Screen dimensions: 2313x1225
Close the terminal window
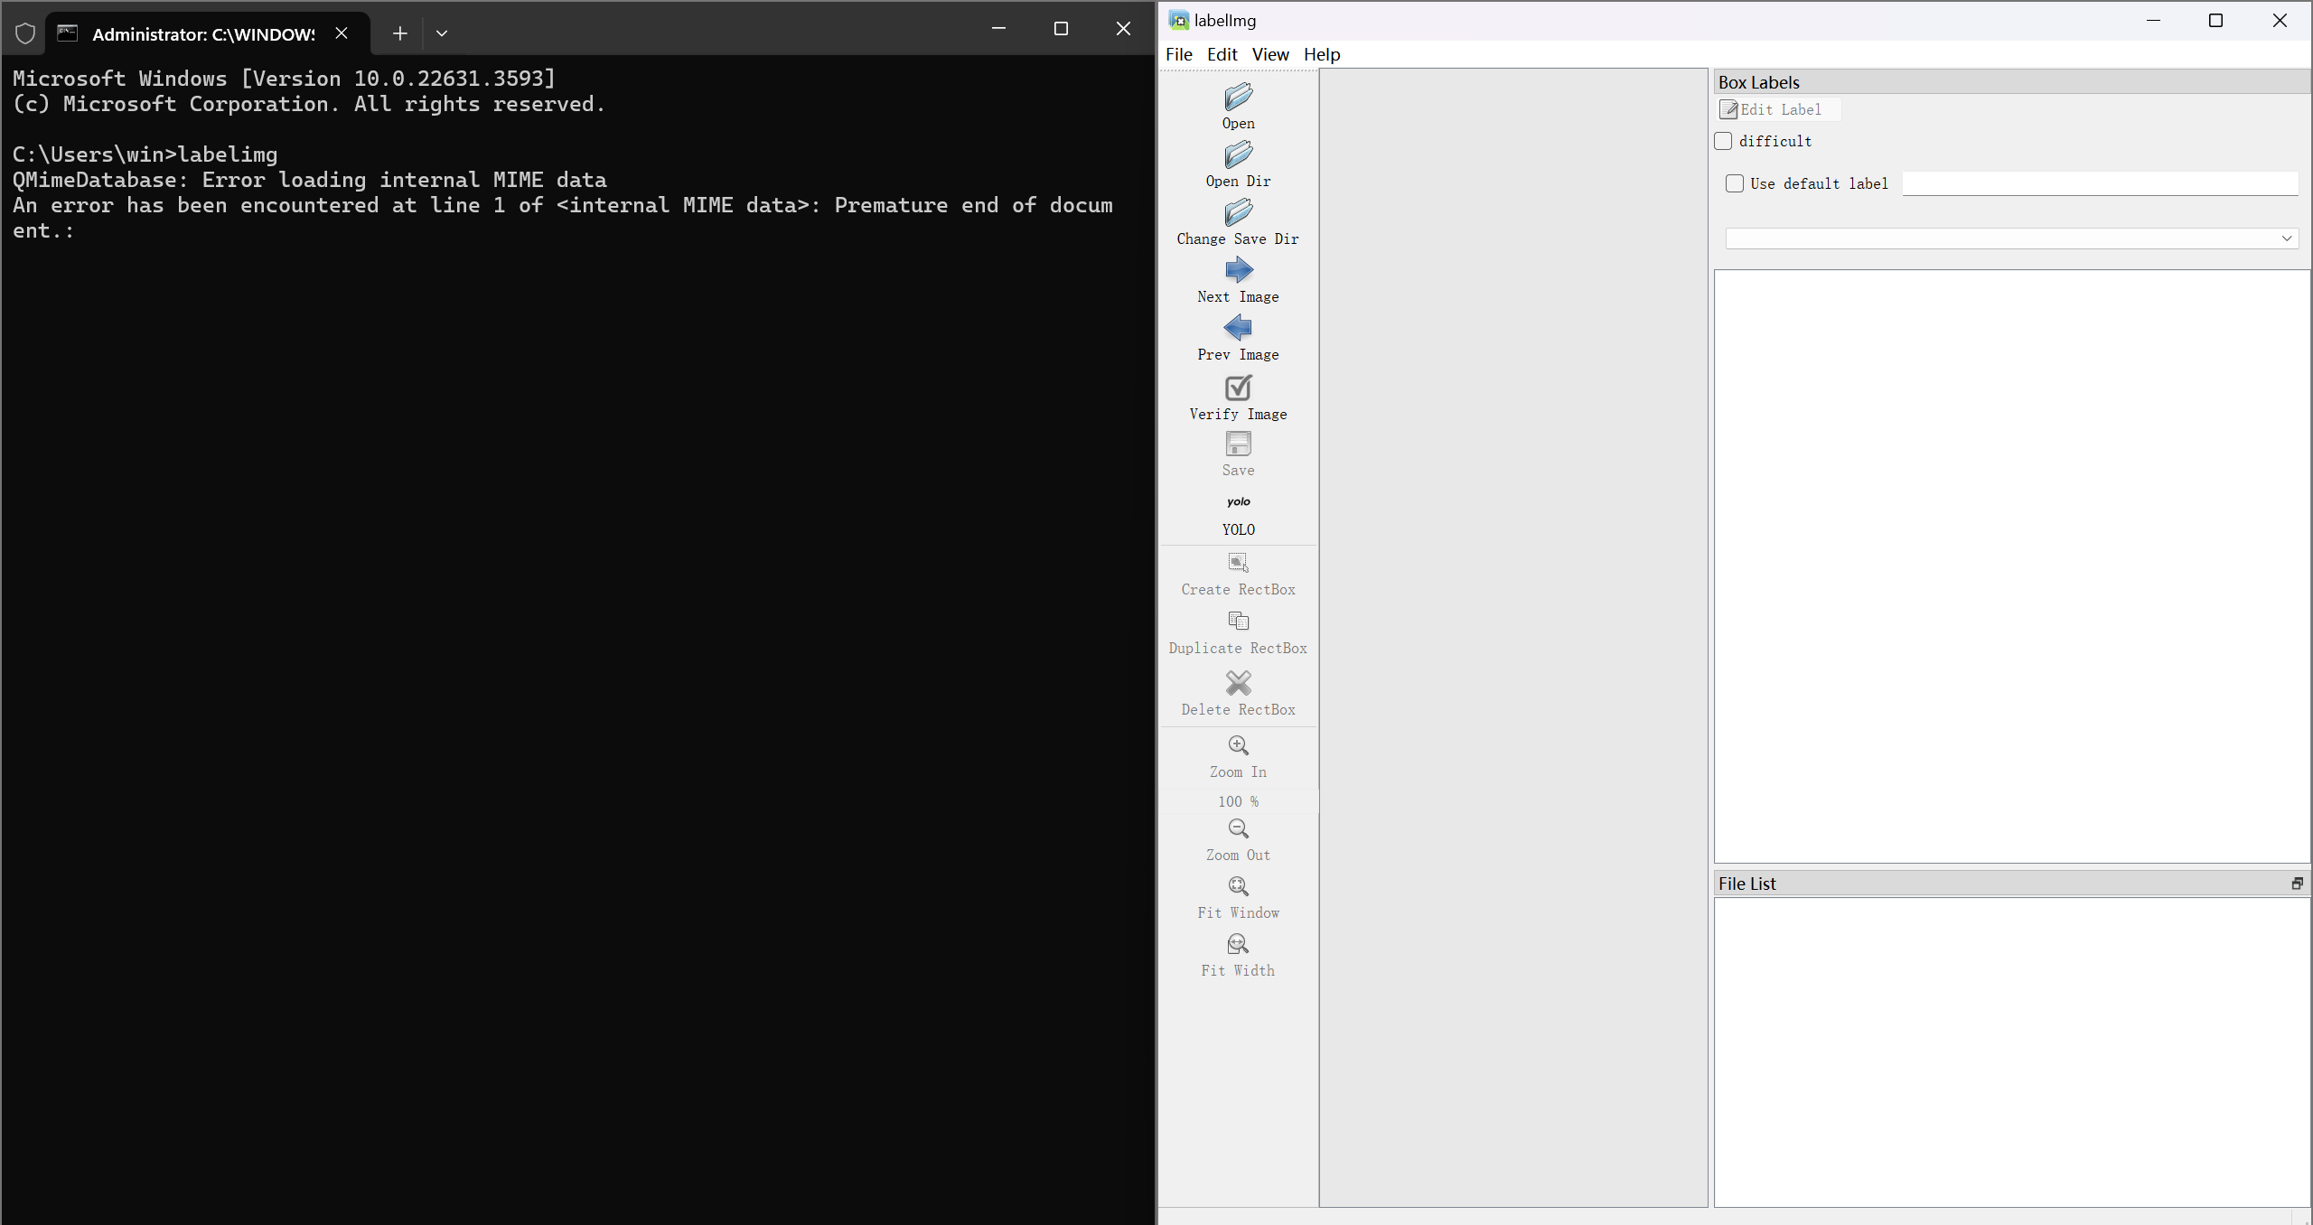pos(1123,29)
